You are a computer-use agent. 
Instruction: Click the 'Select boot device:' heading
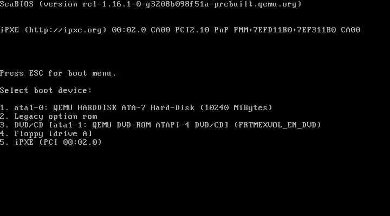pos(46,90)
